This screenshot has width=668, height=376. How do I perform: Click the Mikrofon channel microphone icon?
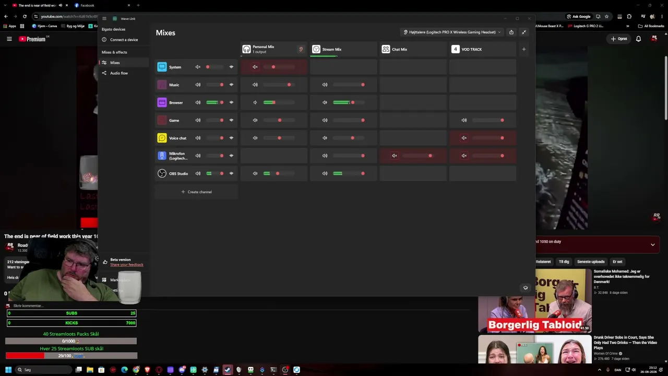[162, 156]
